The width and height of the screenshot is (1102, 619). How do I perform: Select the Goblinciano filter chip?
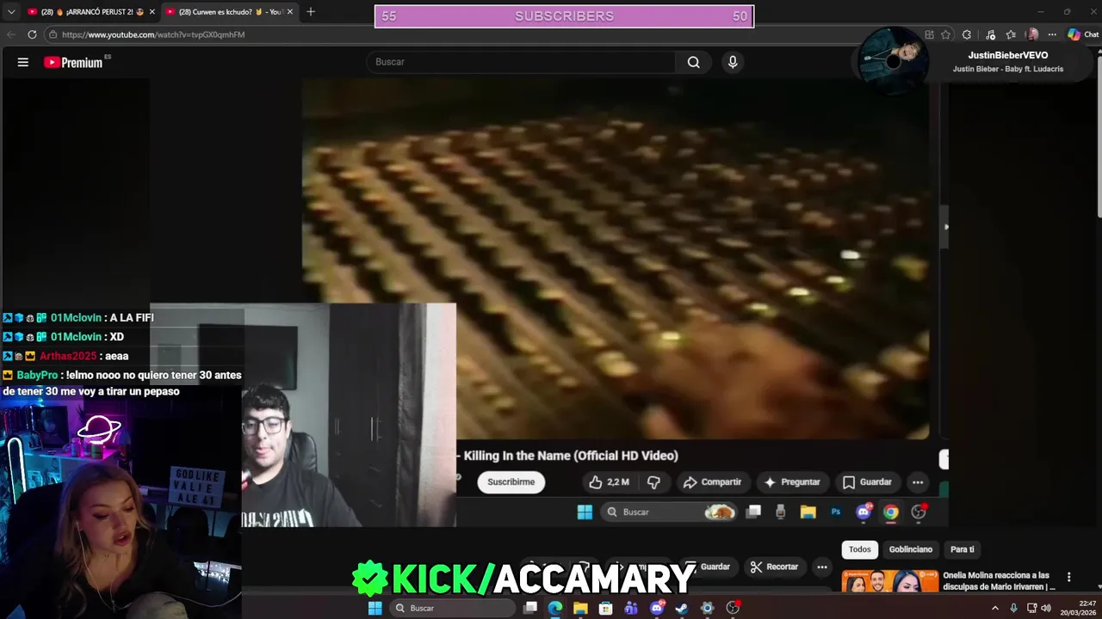coord(911,549)
